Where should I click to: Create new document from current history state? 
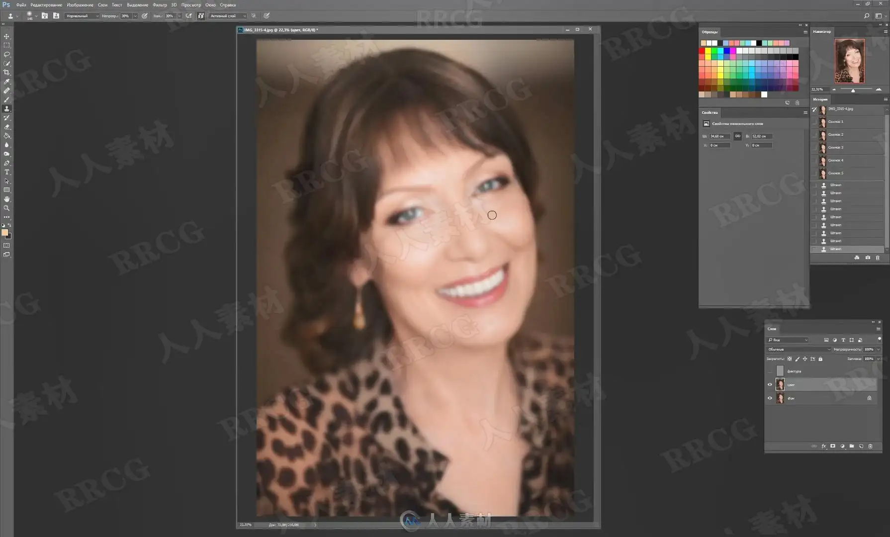(857, 258)
